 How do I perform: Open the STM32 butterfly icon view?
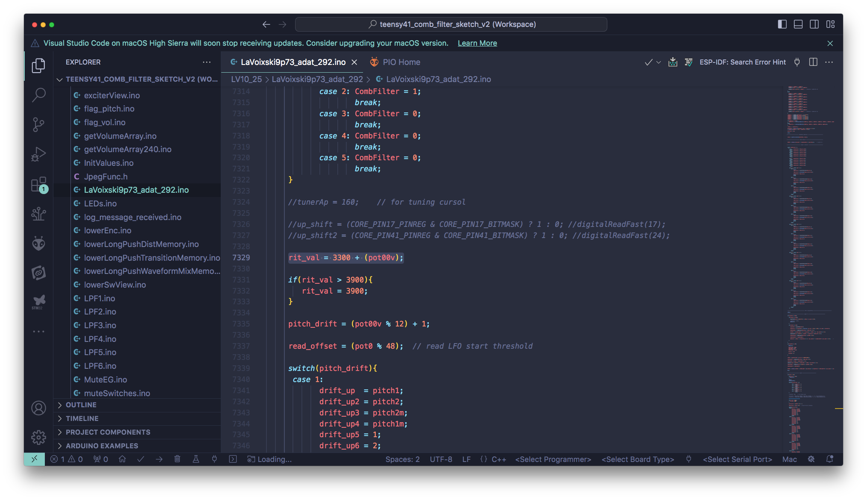tap(38, 302)
